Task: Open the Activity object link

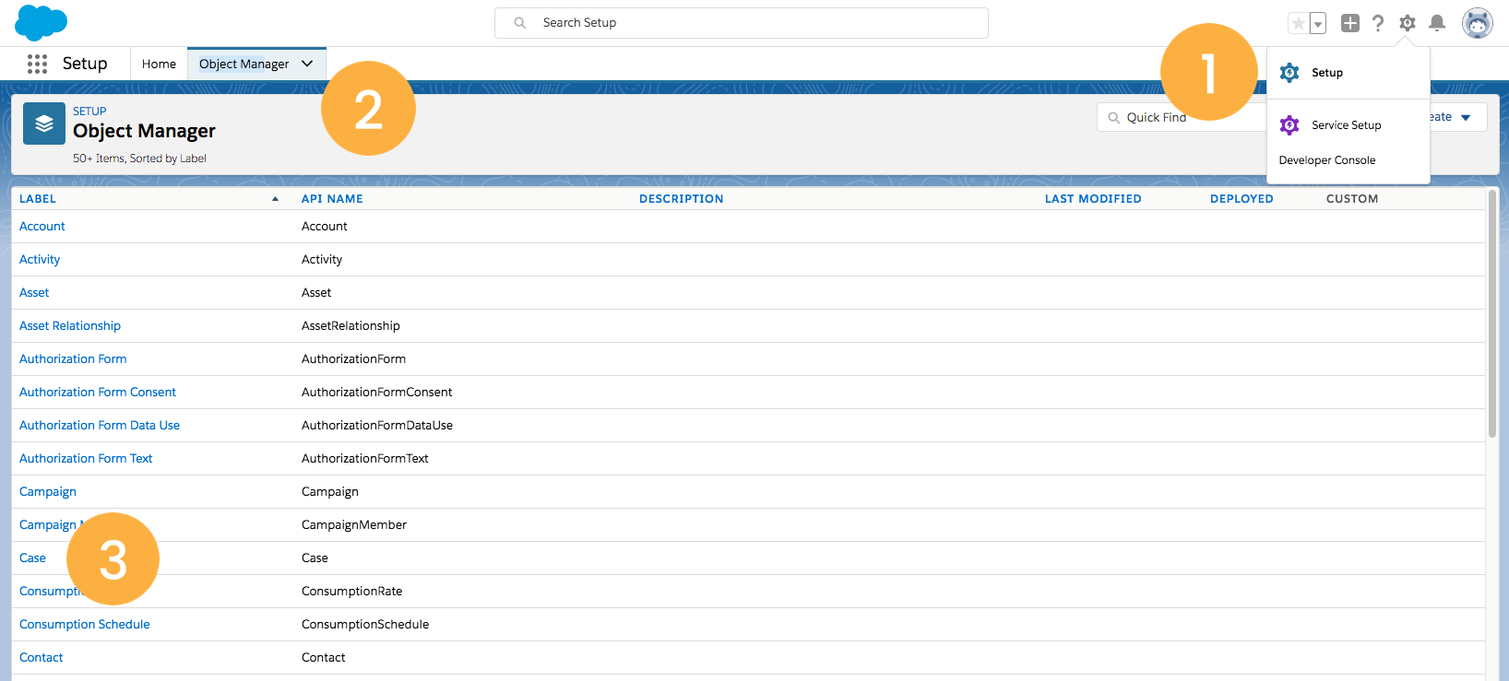Action: point(40,260)
